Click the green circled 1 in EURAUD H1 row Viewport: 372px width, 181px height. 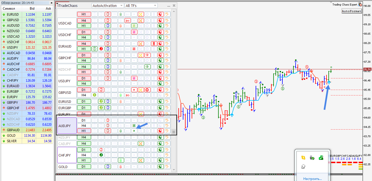94,49
